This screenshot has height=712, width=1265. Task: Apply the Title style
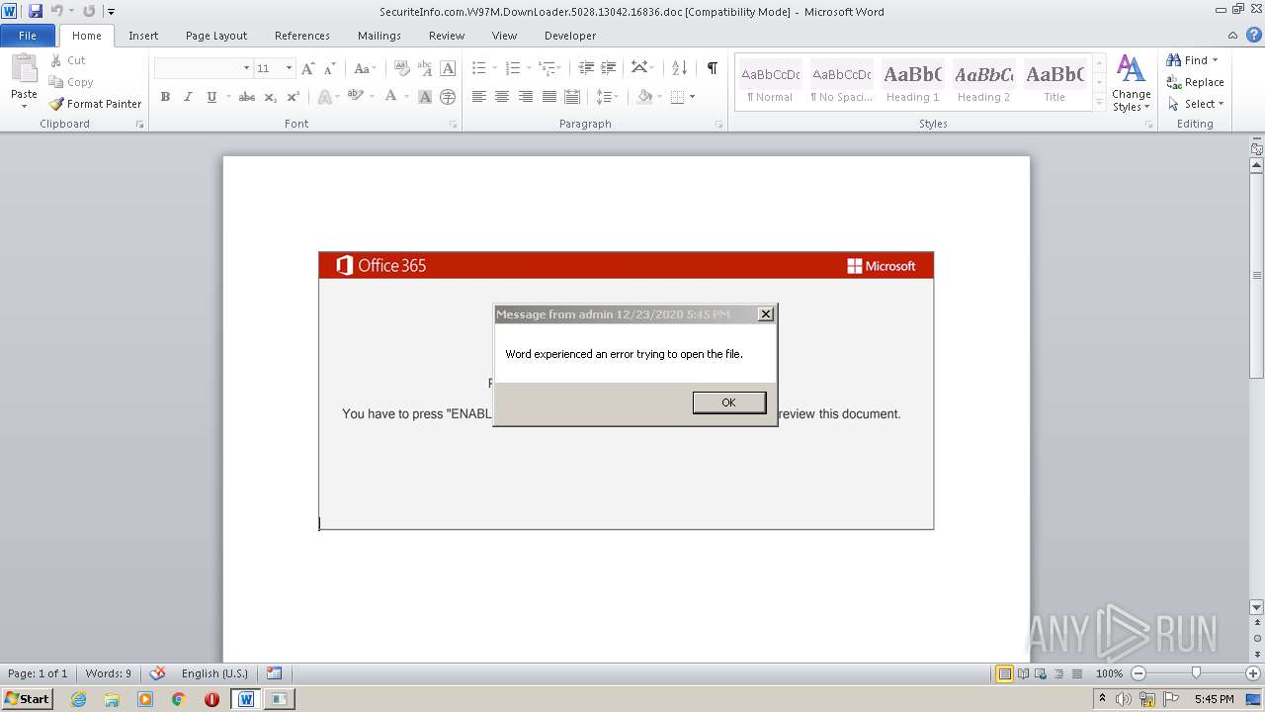[1054, 83]
